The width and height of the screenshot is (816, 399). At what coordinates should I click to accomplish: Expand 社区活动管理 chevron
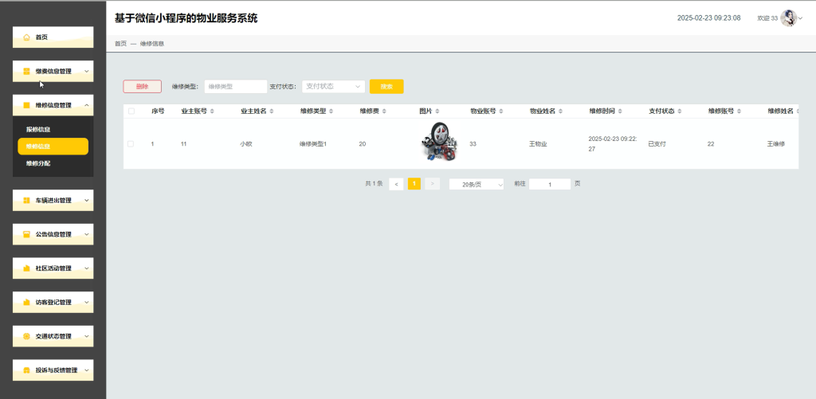pos(86,268)
